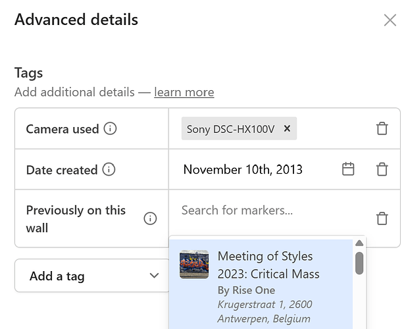
Task: Close the Advanced details panel
Action: coord(390,20)
